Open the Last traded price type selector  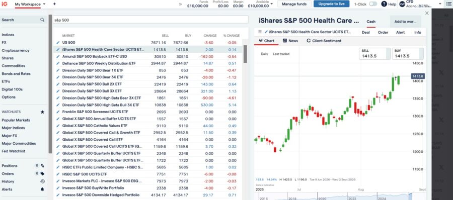coord(281,54)
